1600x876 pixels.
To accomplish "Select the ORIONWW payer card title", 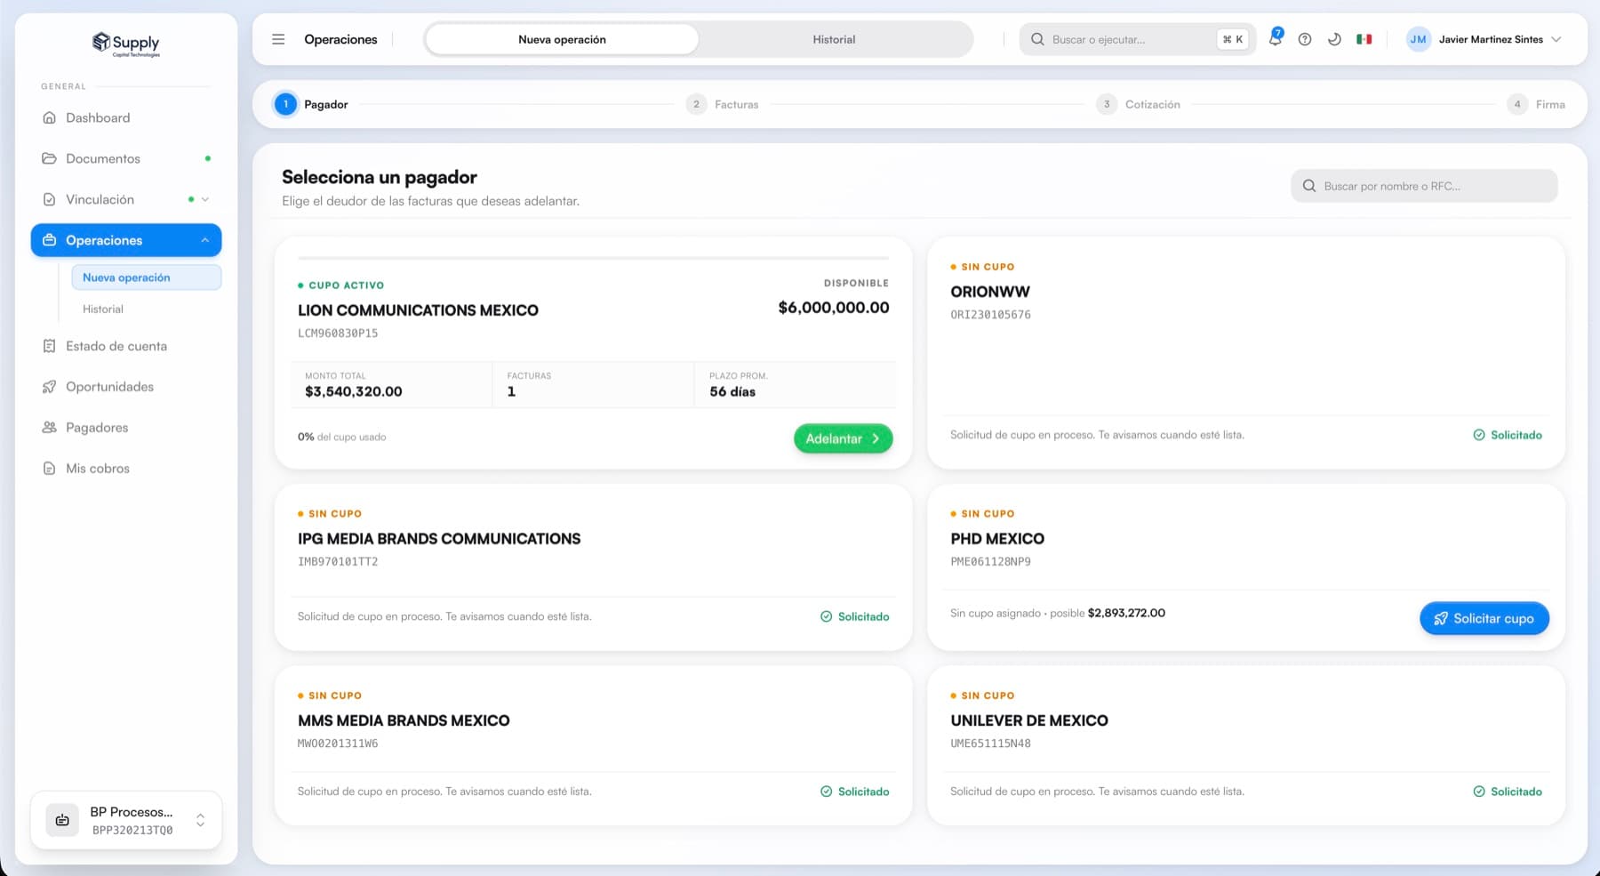I will [x=990, y=292].
